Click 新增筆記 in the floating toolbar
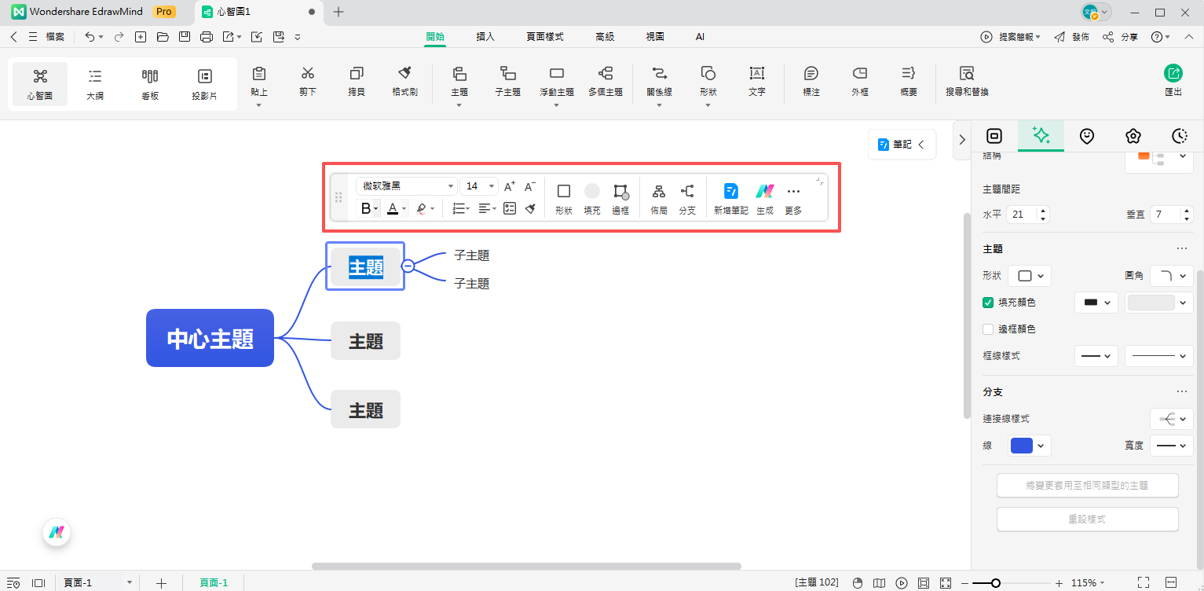The width and height of the screenshot is (1204, 591). pos(730,191)
